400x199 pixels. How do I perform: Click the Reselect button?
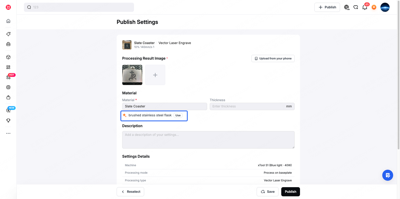click(x=130, y=192)
